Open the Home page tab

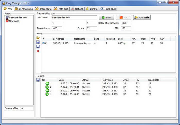[x=108, y=9]
